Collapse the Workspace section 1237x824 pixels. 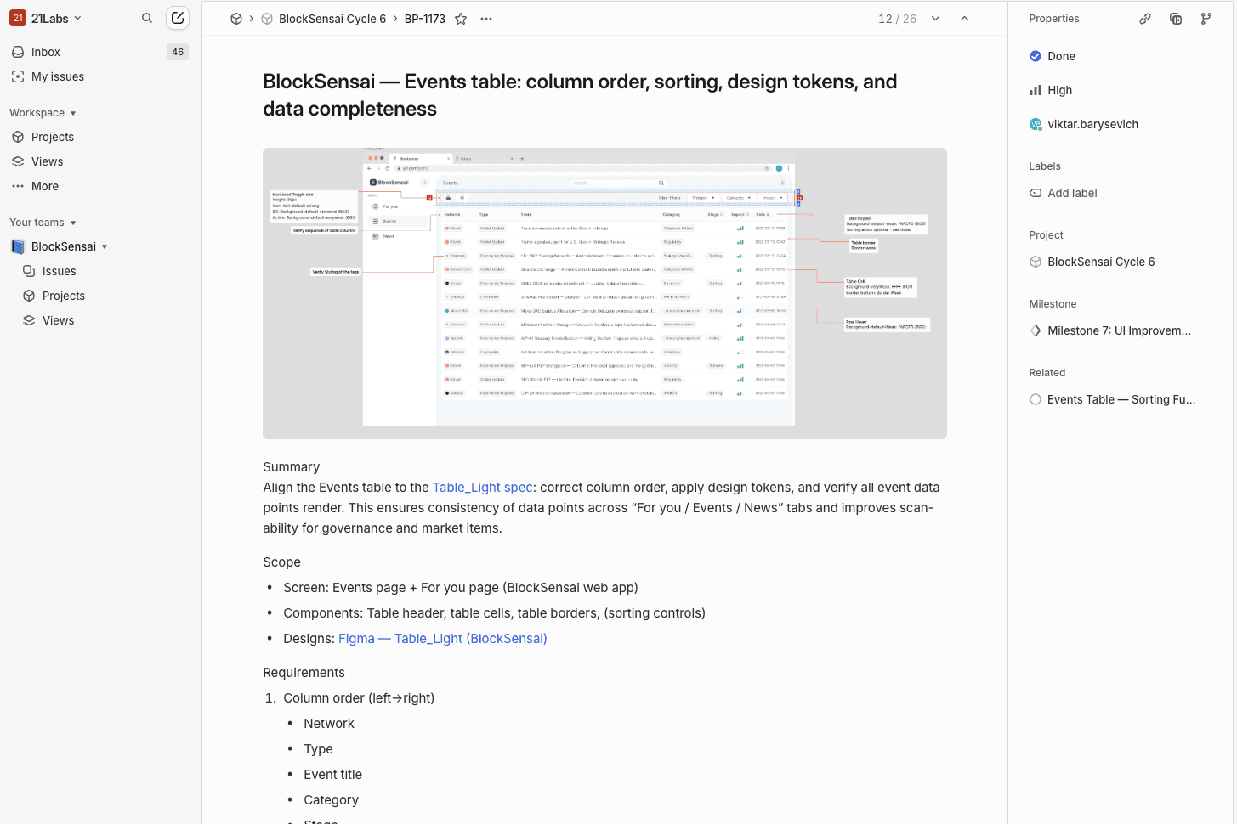tap(43, 113)
